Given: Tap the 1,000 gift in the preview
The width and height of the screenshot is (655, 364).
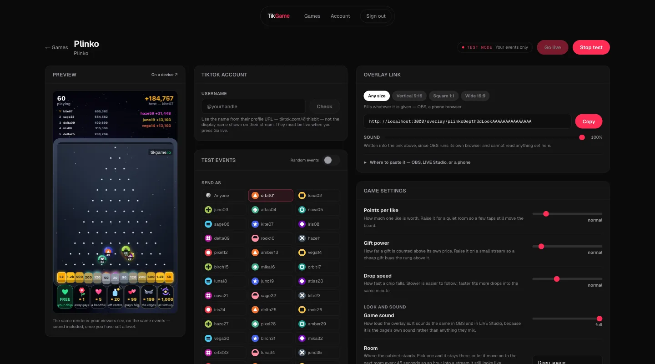Looking at the screenshot, I should pyautogui.click(x=166, y=296).
